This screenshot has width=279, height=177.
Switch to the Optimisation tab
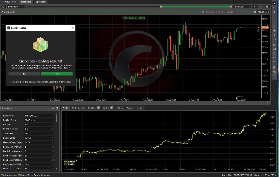click(41, 2)
